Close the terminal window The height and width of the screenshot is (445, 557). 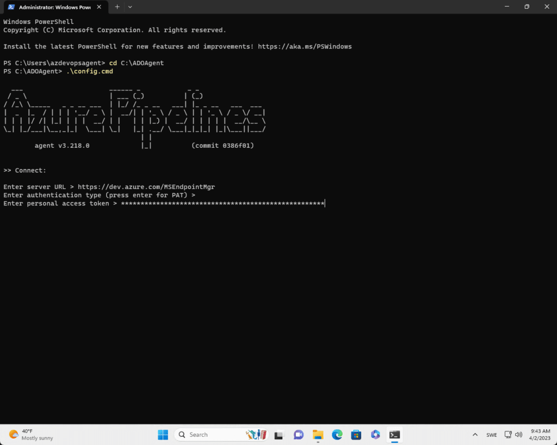tap(547, 7)
